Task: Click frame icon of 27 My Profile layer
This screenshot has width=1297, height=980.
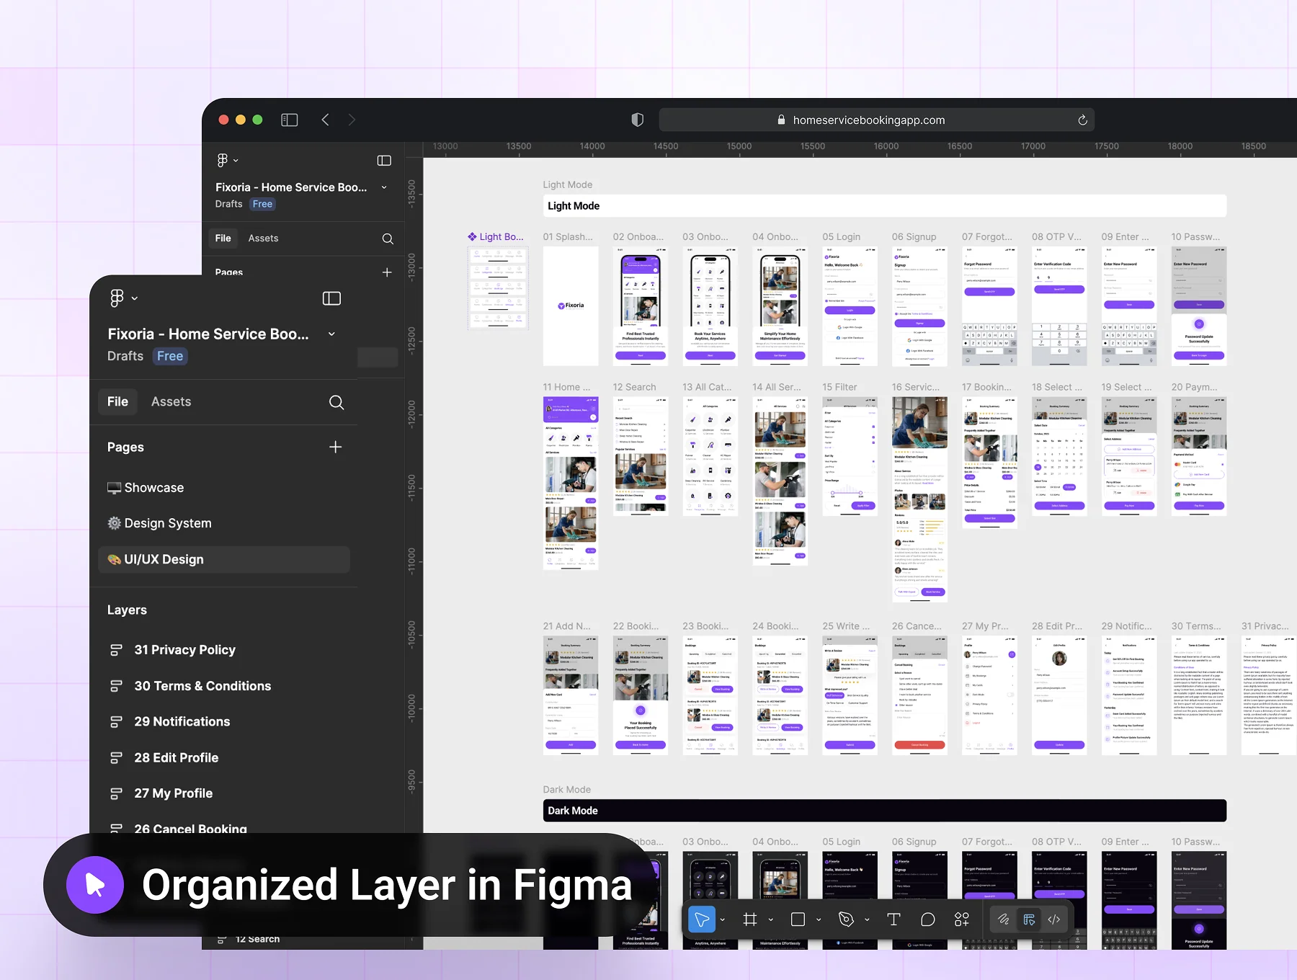Action: [116, 793]
